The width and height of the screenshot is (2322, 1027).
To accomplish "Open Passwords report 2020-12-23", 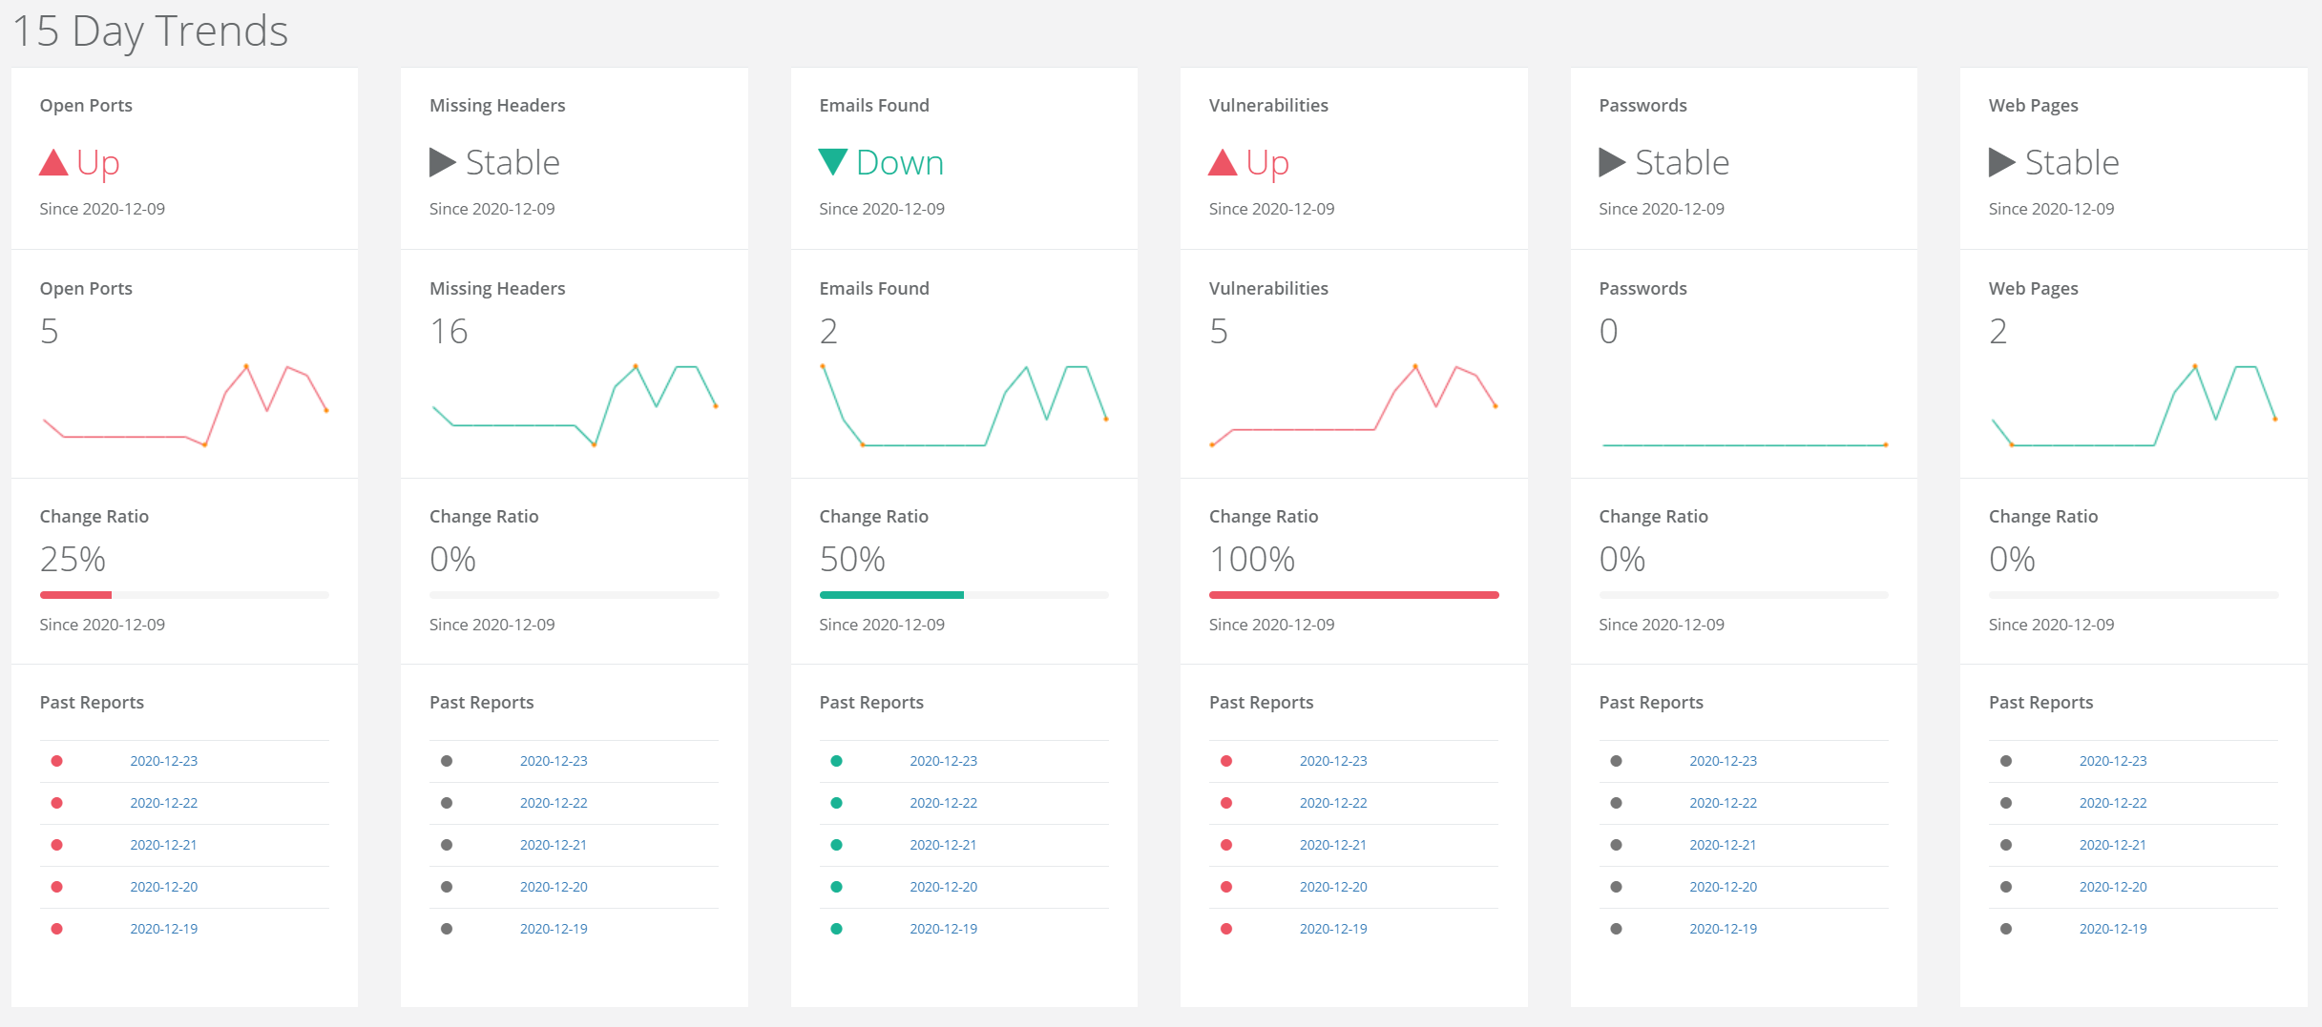I will (1724, 761).
